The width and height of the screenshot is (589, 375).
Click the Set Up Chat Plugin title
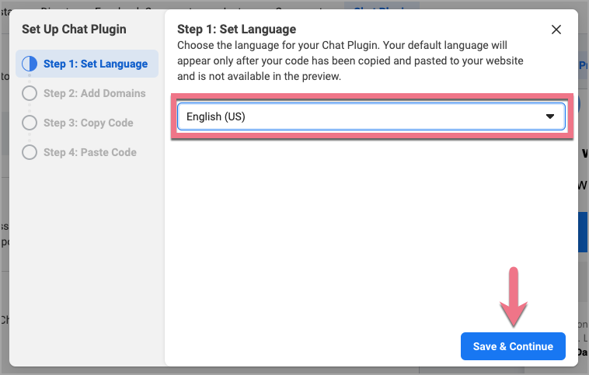point(74,30)
